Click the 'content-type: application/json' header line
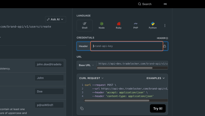Viewport: 205px width, 116px height. [123, 96]
